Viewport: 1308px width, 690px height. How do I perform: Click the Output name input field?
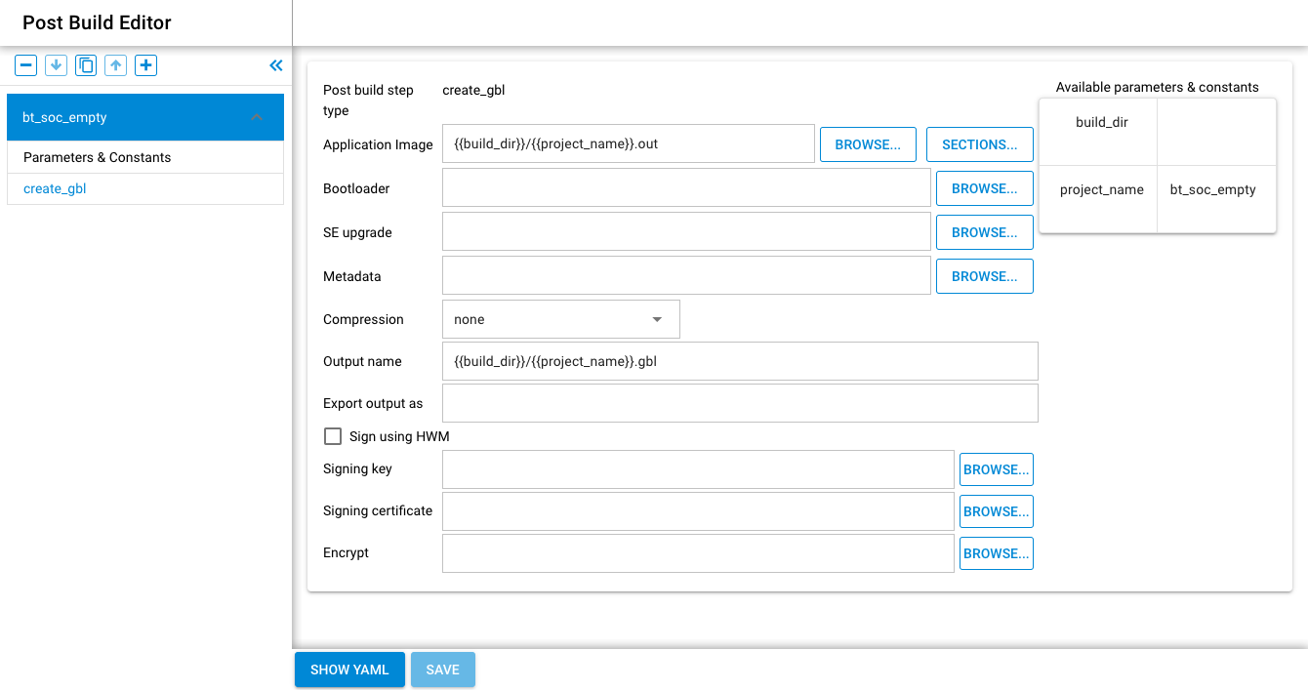(740, 360)
